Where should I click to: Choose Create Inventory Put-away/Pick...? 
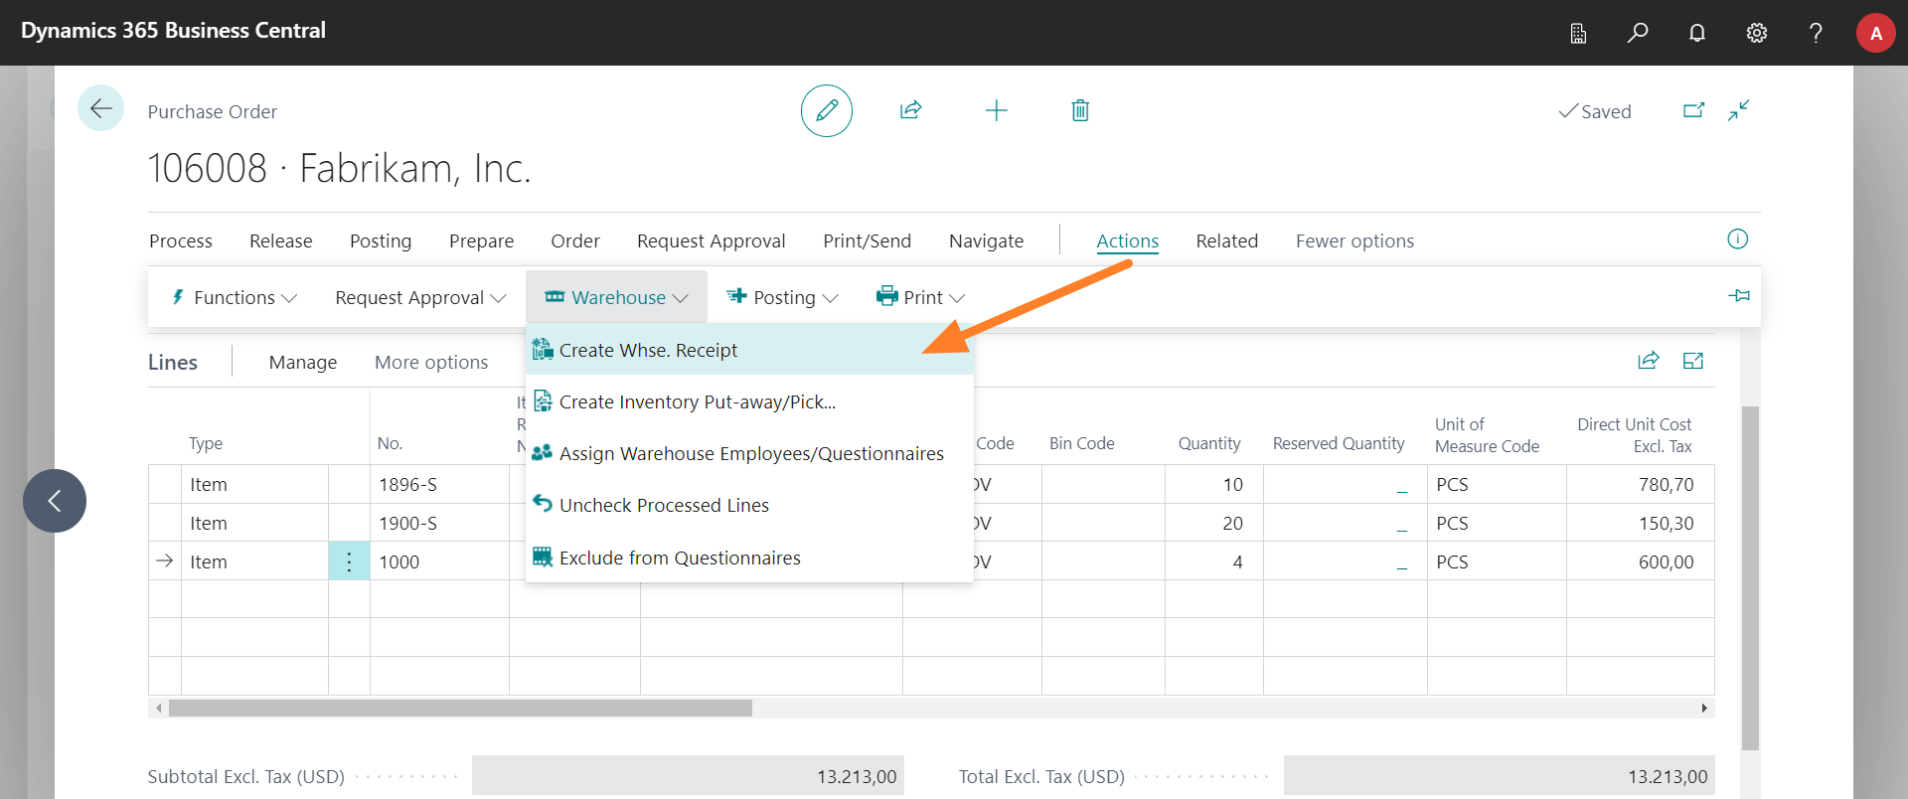click(x=749, y=401)
